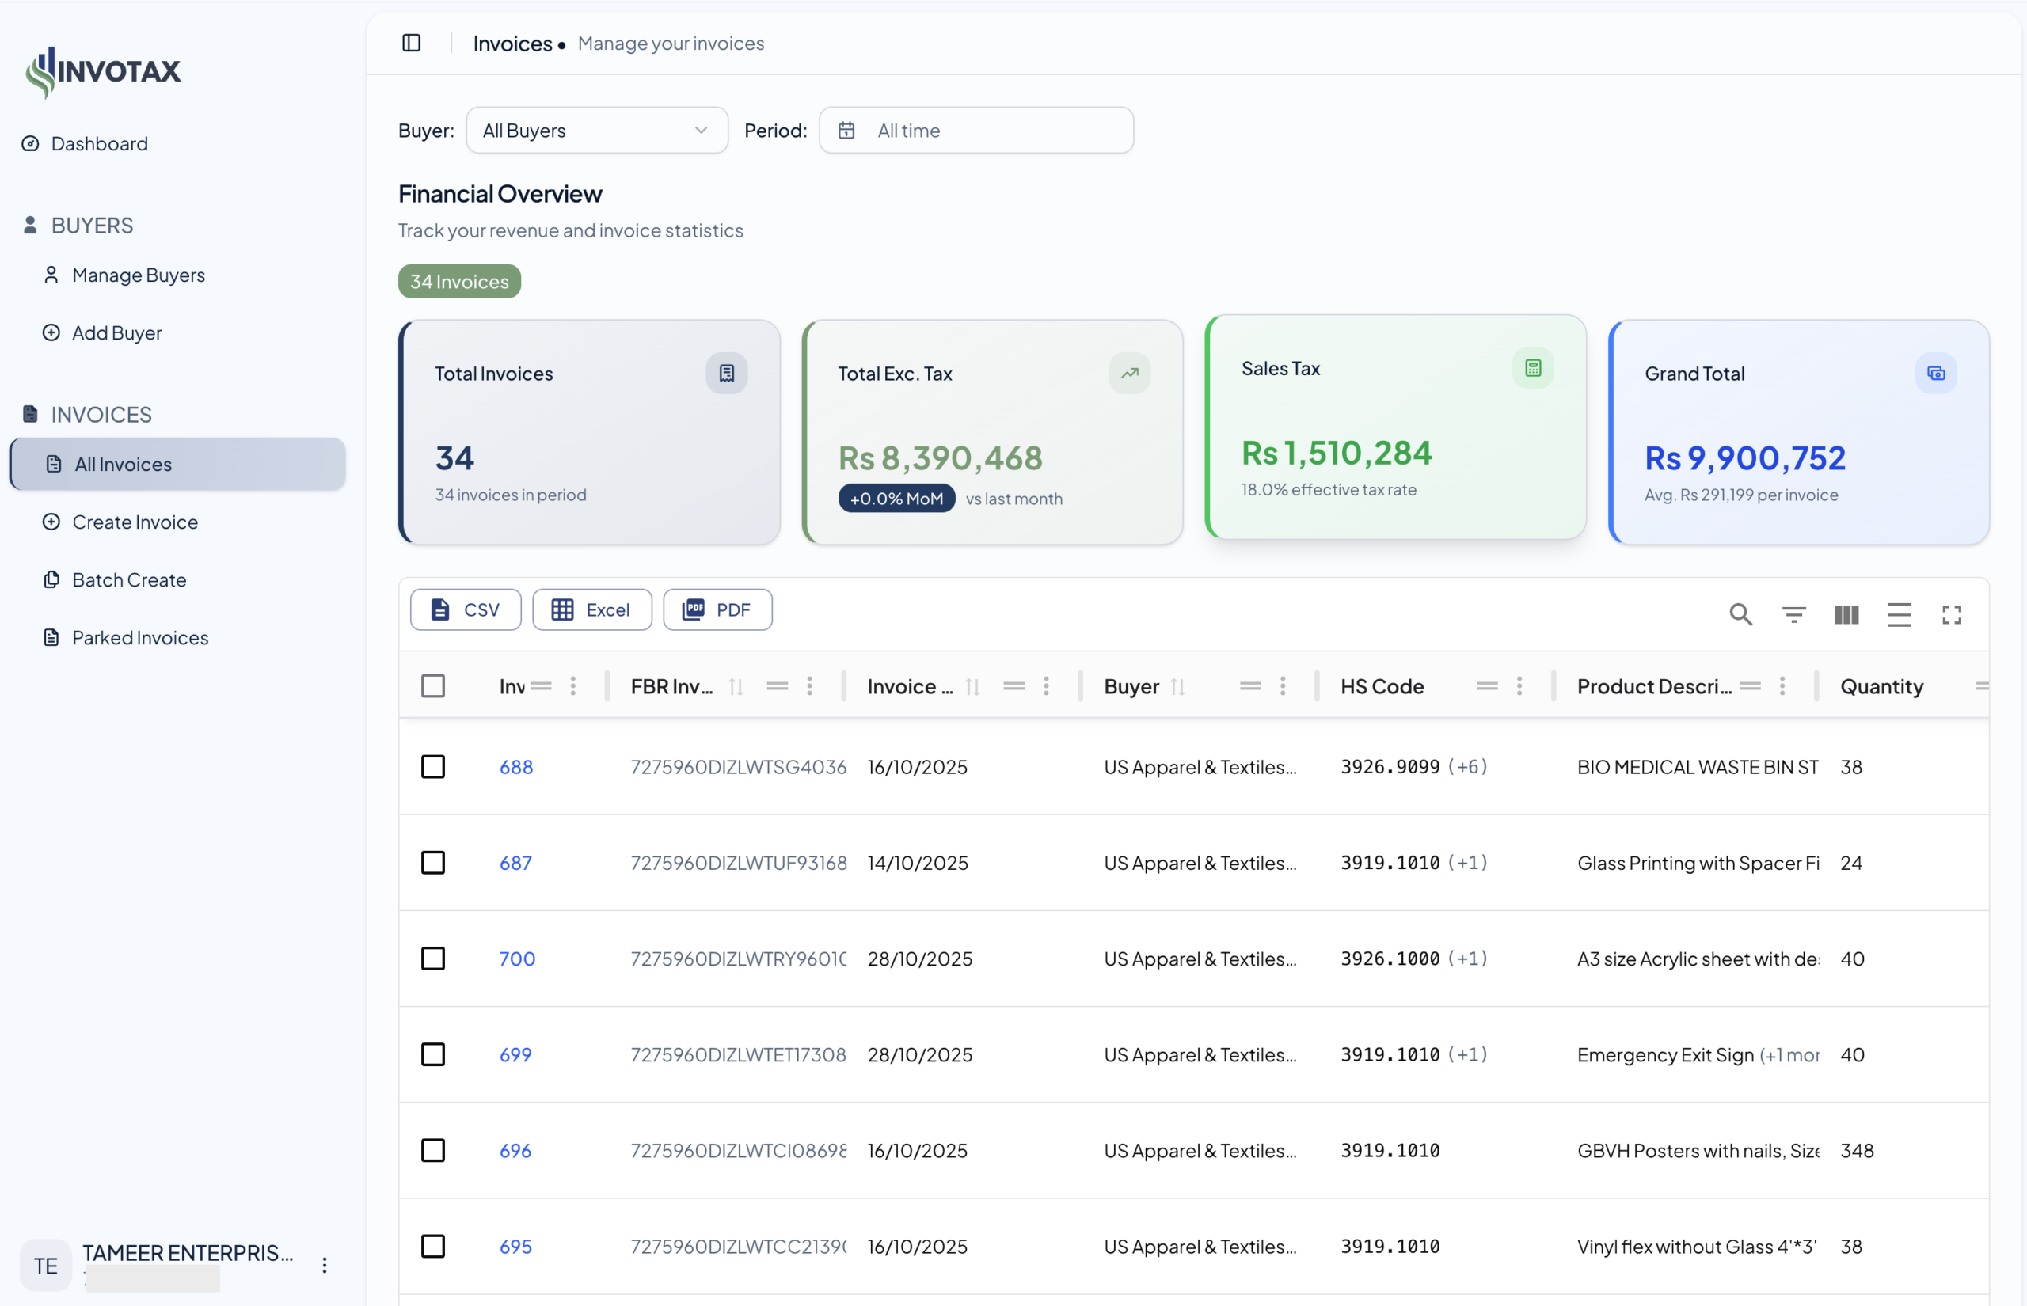
Task: Open Parked Invoices page
Action: point(140,638)
